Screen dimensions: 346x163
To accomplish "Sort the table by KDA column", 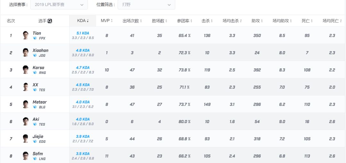I will pos(83,21).
